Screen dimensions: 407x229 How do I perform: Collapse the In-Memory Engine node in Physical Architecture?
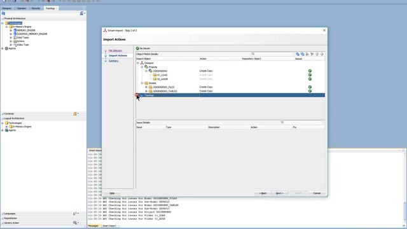tap(7, 27)
